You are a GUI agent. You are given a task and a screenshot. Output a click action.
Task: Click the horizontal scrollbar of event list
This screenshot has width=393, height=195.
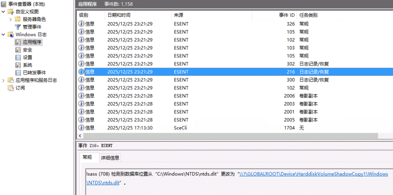coord(230,136)
